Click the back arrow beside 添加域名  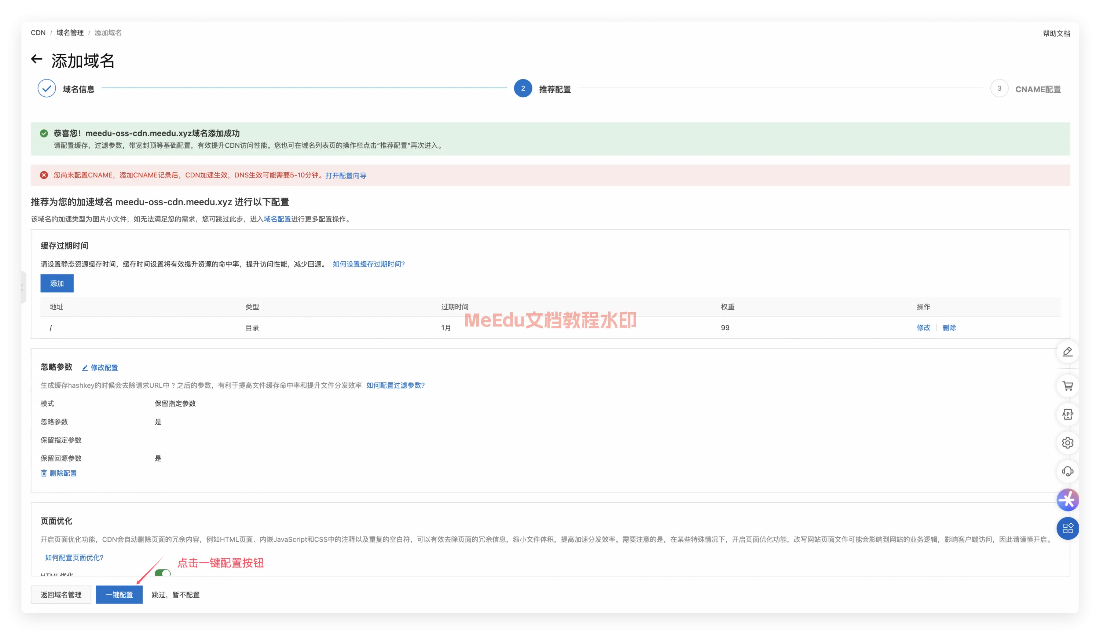click(37, 59)
